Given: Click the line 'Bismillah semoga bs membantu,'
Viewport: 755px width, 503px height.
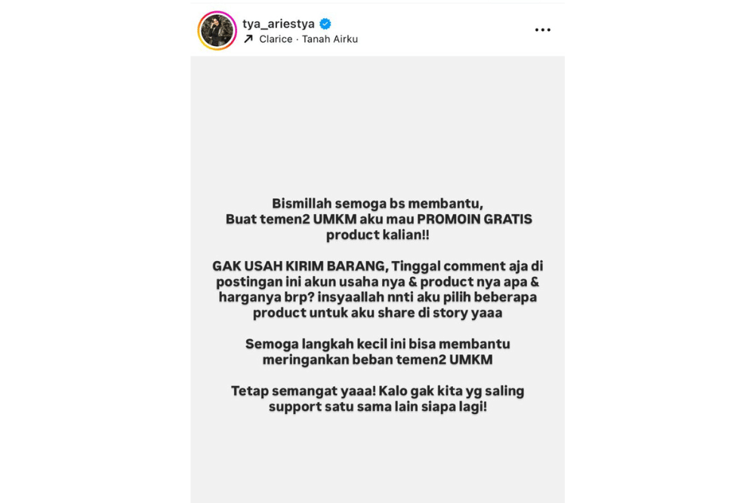Looking at the screenshot, I should pyautogui.click(x=377, y=203).
